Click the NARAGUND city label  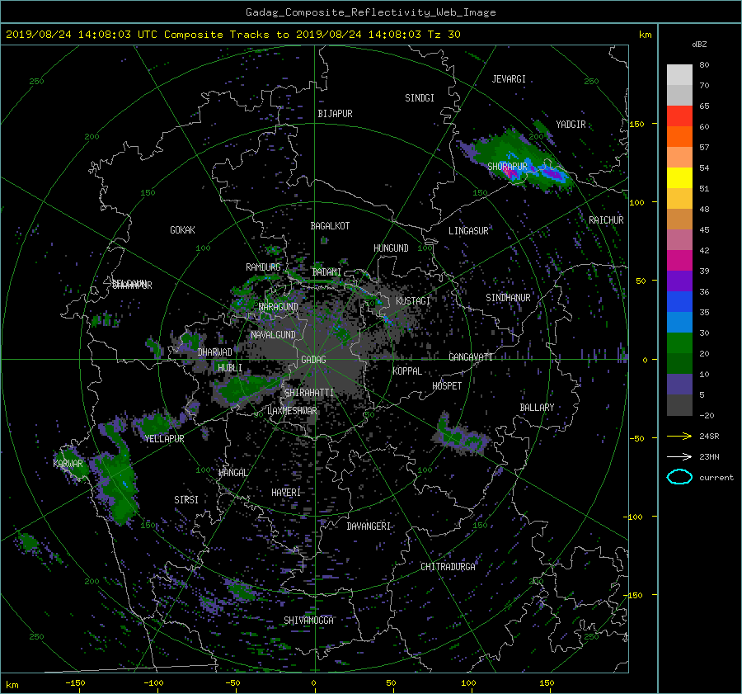(279, 307)
